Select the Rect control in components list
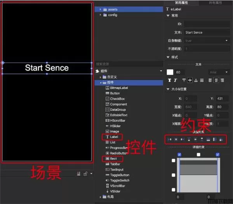233x204 pixels. 113,159
